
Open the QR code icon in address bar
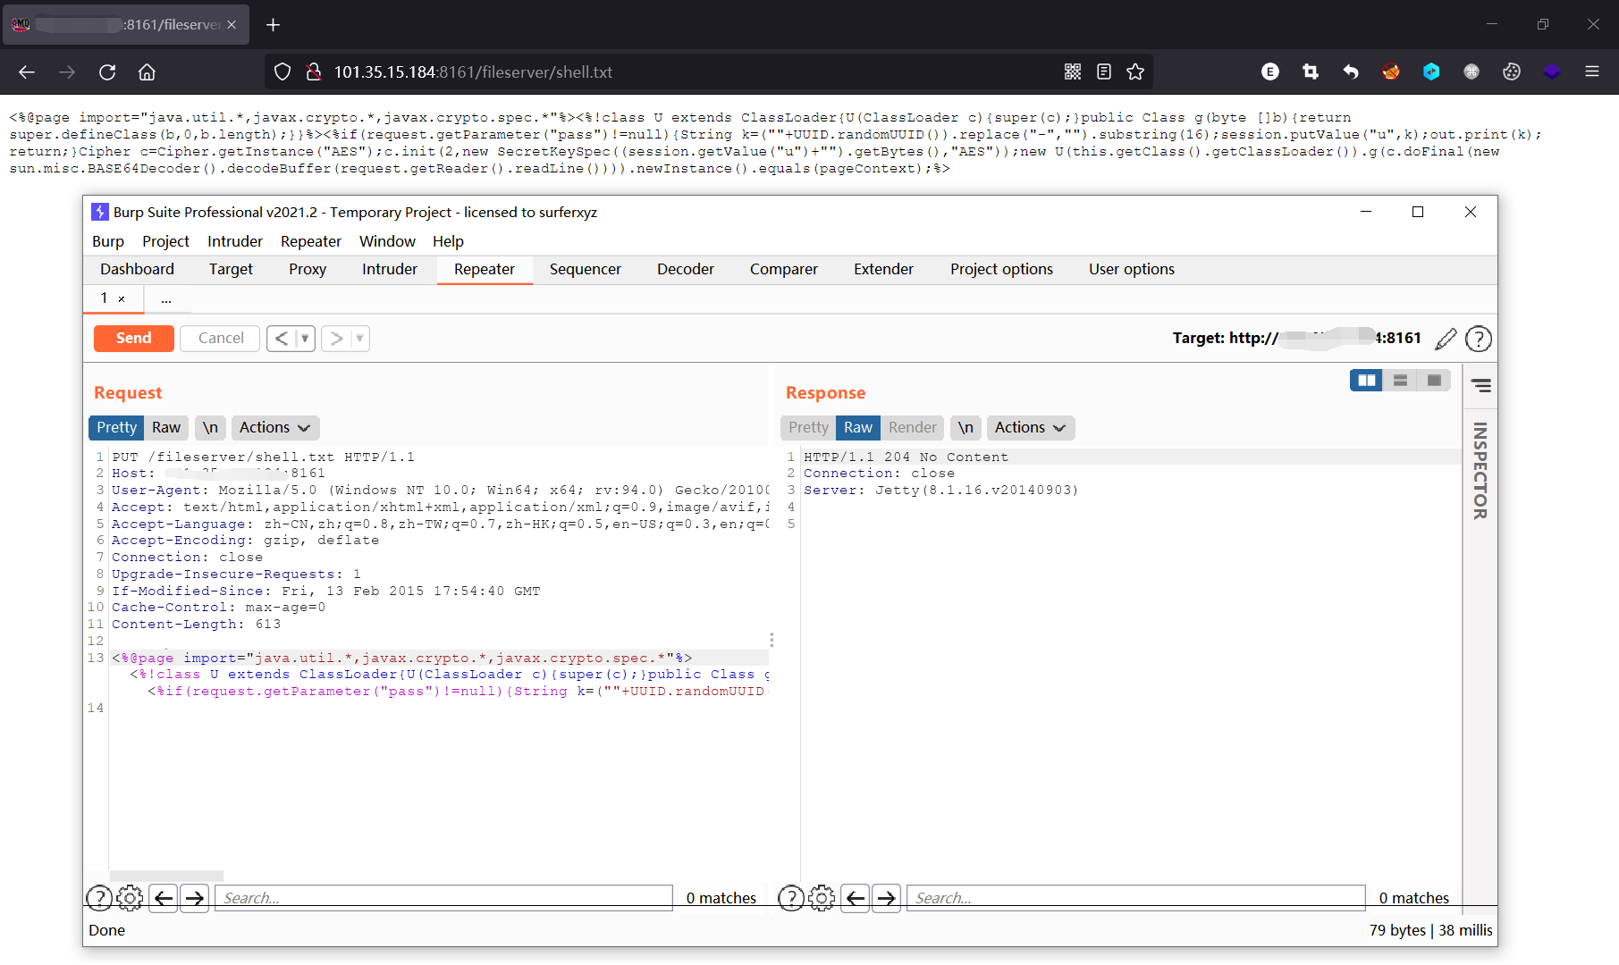point(1073,72)
